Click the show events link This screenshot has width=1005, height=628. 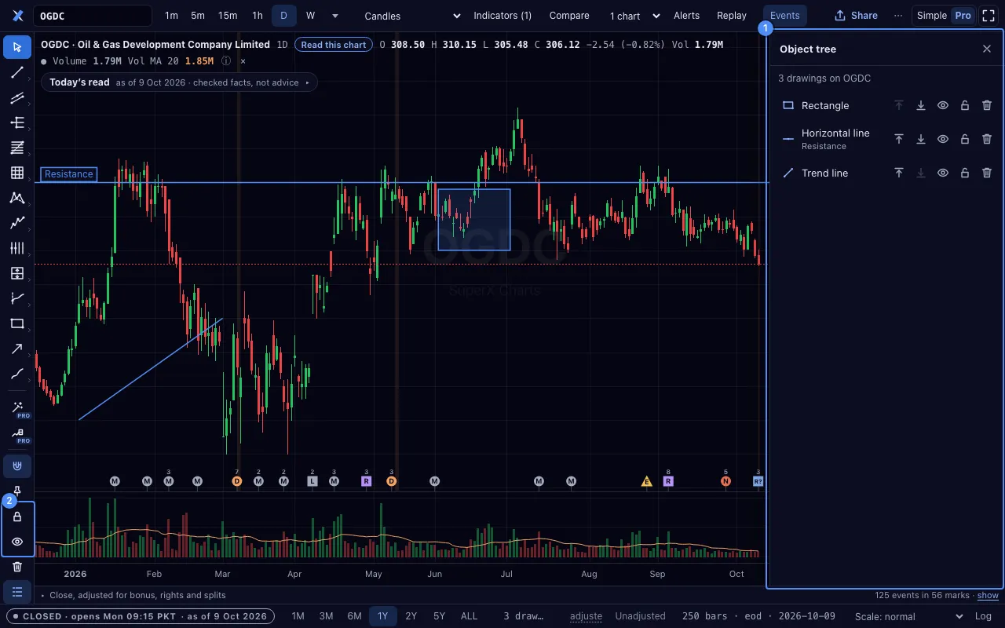[x=988, y=596]
